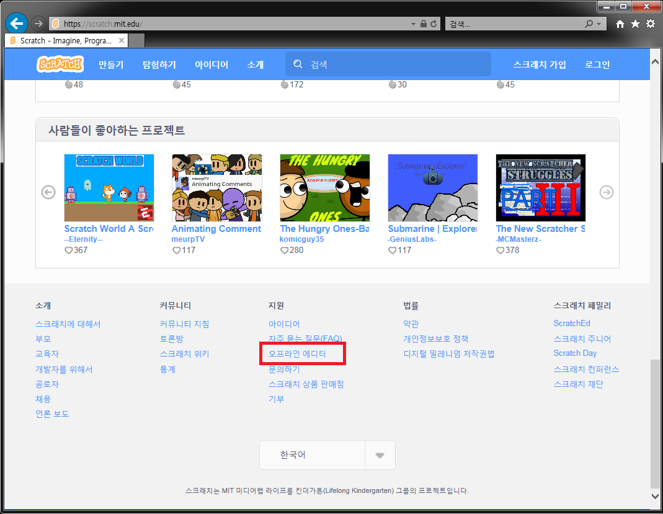Open 개발자를 위해서 footer link
663x514 pixels.
[64, 370]
